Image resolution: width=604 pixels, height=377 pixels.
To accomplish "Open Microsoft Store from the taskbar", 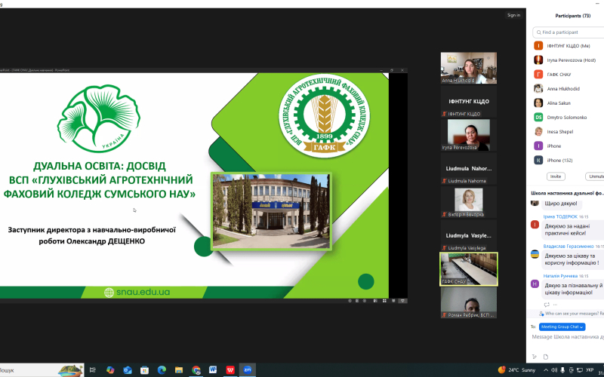I will pyautogui.click(x=144, y=370).
